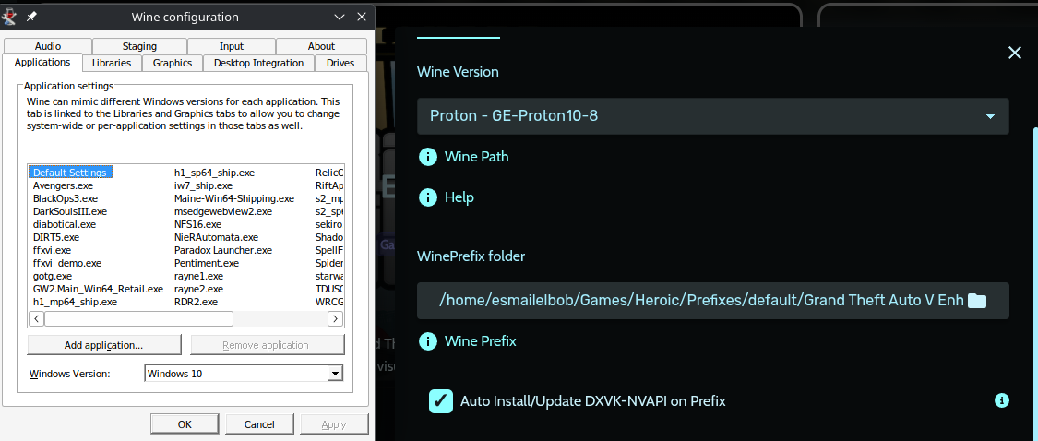Viewport: 1038px width, 441px height.
Task: Switch to the Audio tab
Action: pos(48,46)
